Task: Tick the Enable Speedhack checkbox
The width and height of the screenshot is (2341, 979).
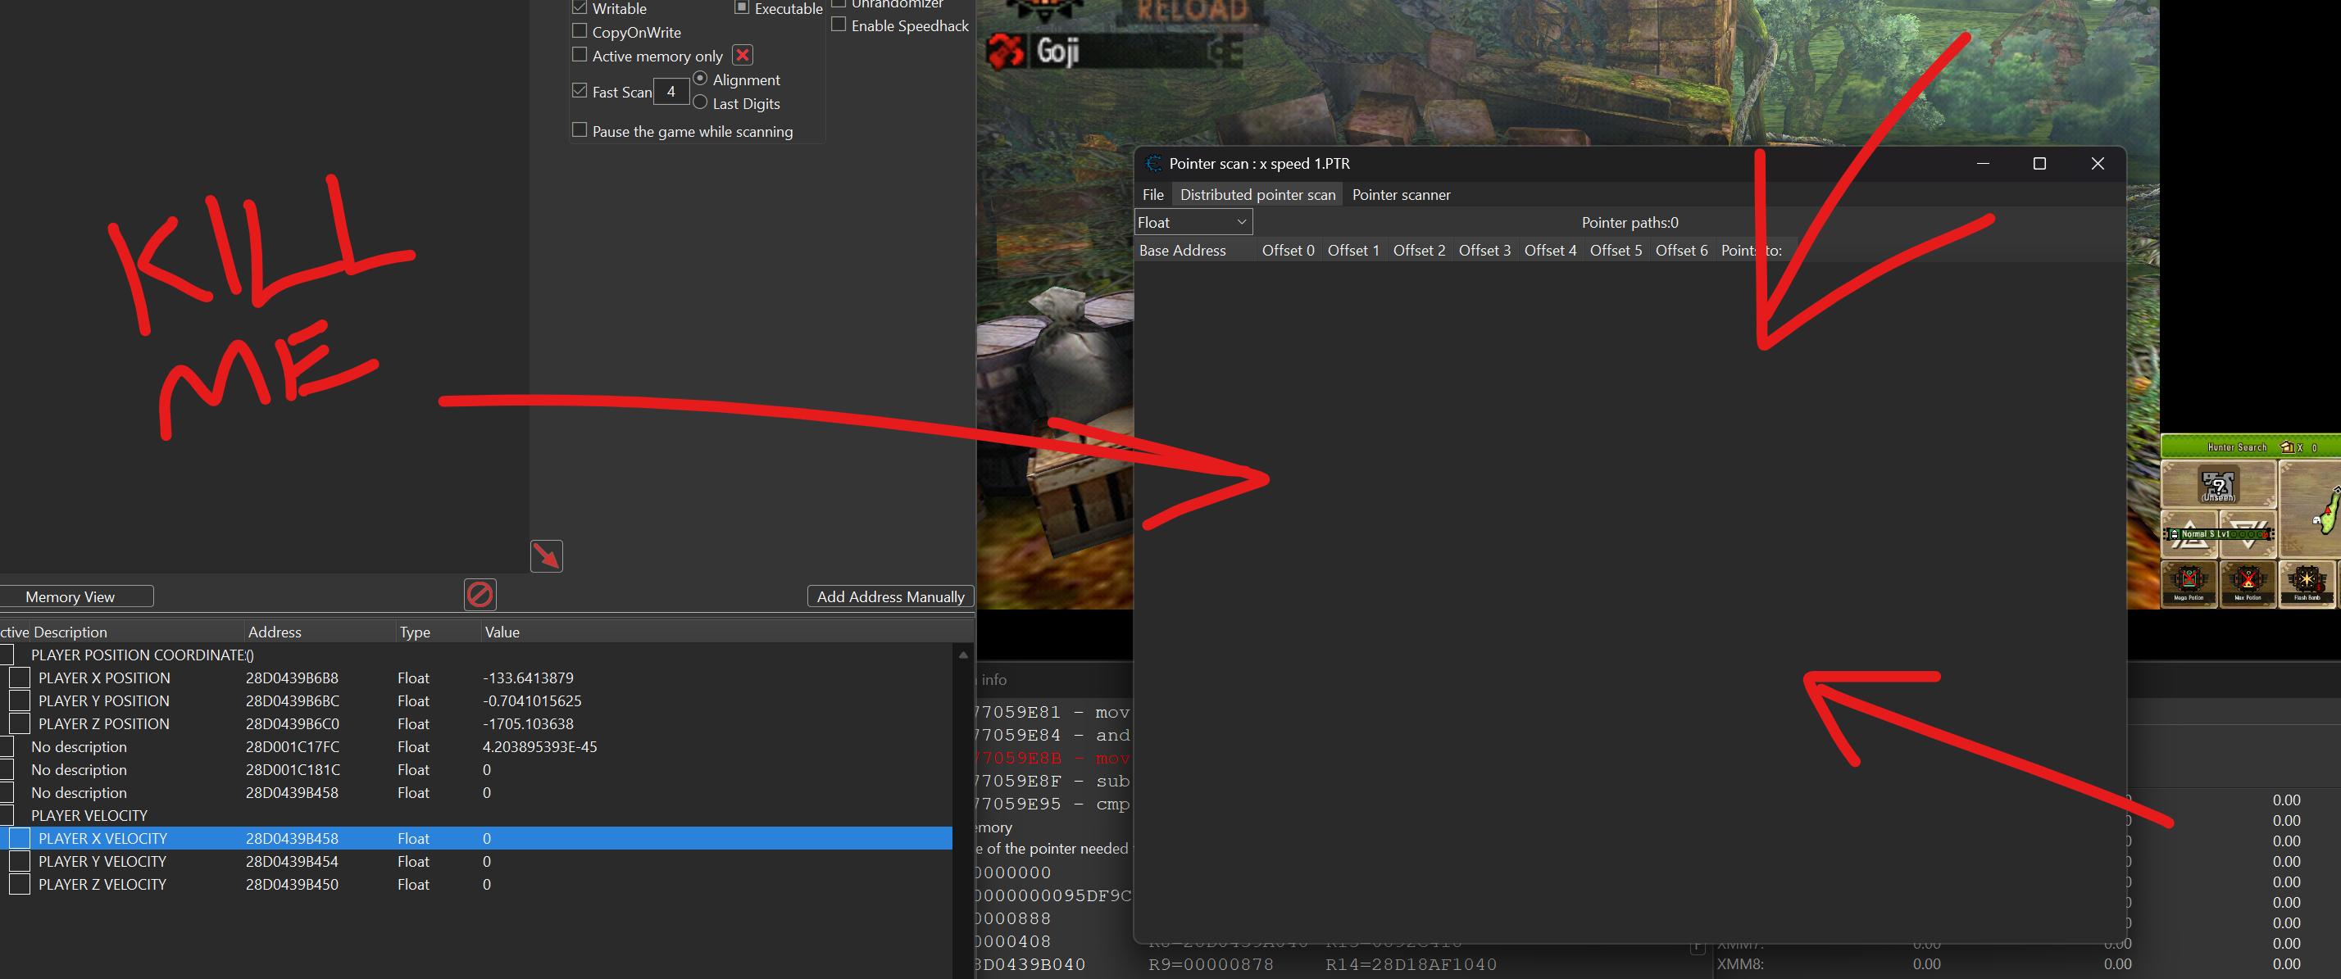Action: [839, 25]
